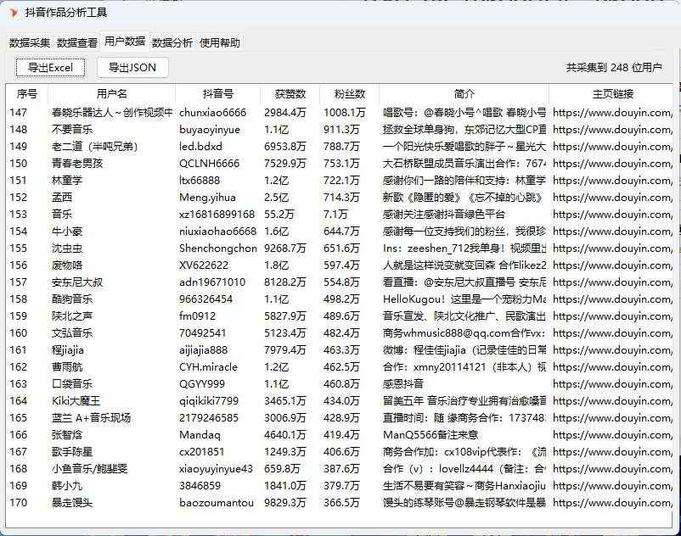Open the 使用帮助 tab

pyautogui.click(x=219, y=41)
